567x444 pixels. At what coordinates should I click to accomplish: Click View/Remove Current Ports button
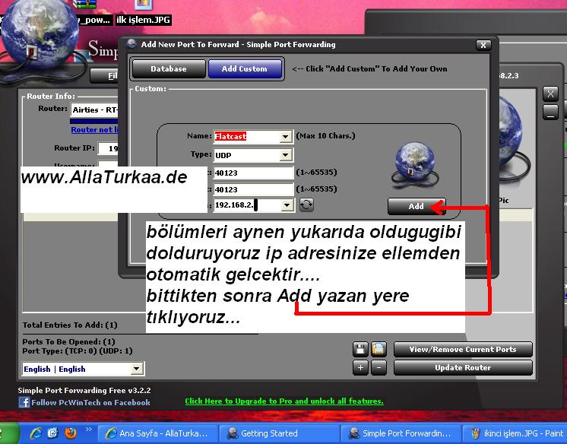[x=462, y=350]
